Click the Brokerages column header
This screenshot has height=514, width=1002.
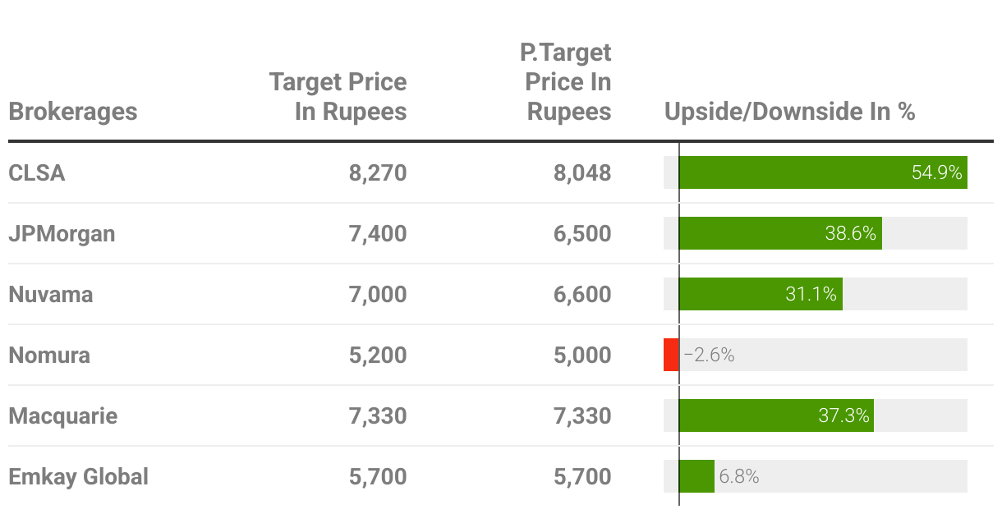coord(73,111)
